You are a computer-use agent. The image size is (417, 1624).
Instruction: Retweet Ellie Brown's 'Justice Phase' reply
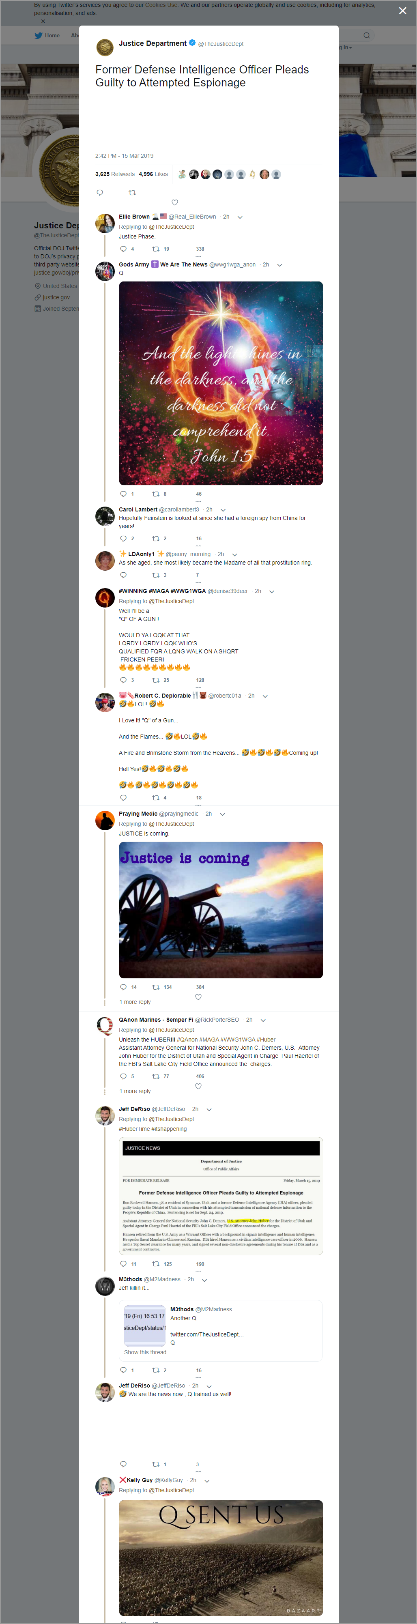pos(156,249)
